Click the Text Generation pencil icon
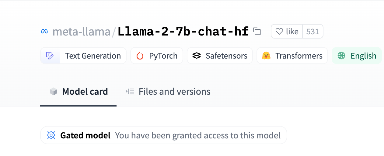The image size is (384, 156). [x=50, y=56]
